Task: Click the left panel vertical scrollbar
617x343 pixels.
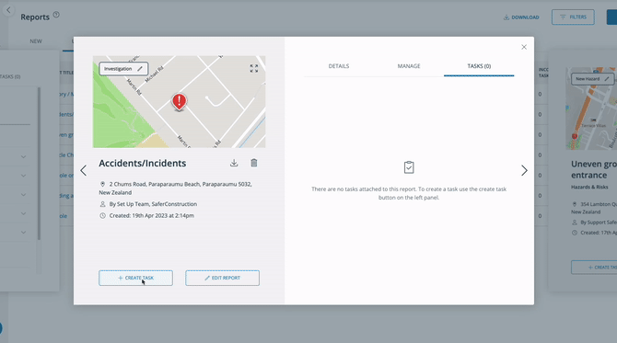Action: 39,163
